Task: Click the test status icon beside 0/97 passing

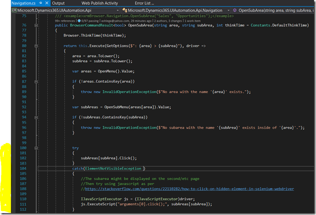Action: tap(79, 21)
